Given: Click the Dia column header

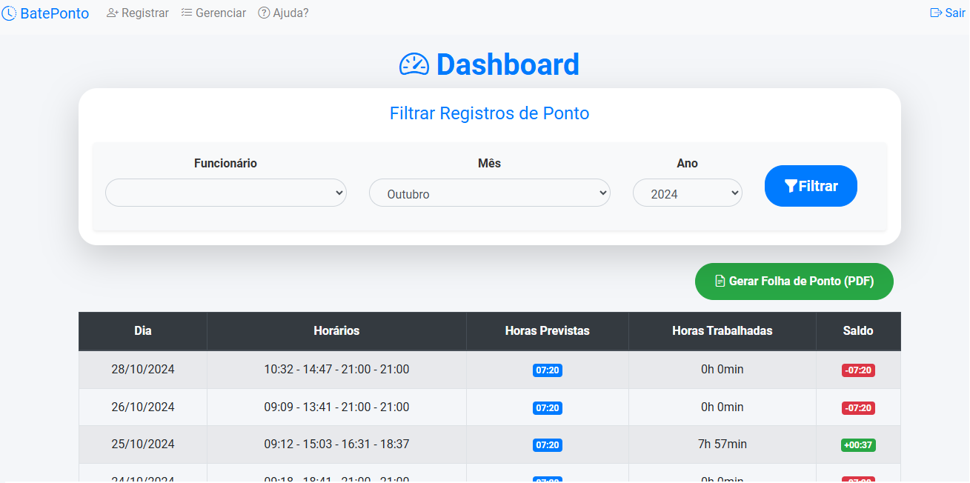Looking at the screenshot, I should tap(143, 331).
